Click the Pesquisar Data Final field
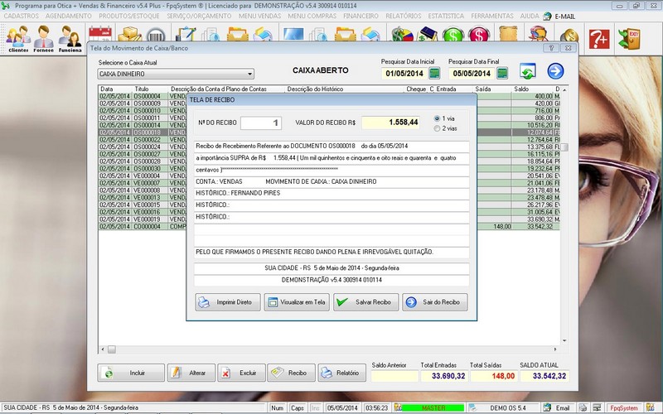 click(x=472, y=74)
